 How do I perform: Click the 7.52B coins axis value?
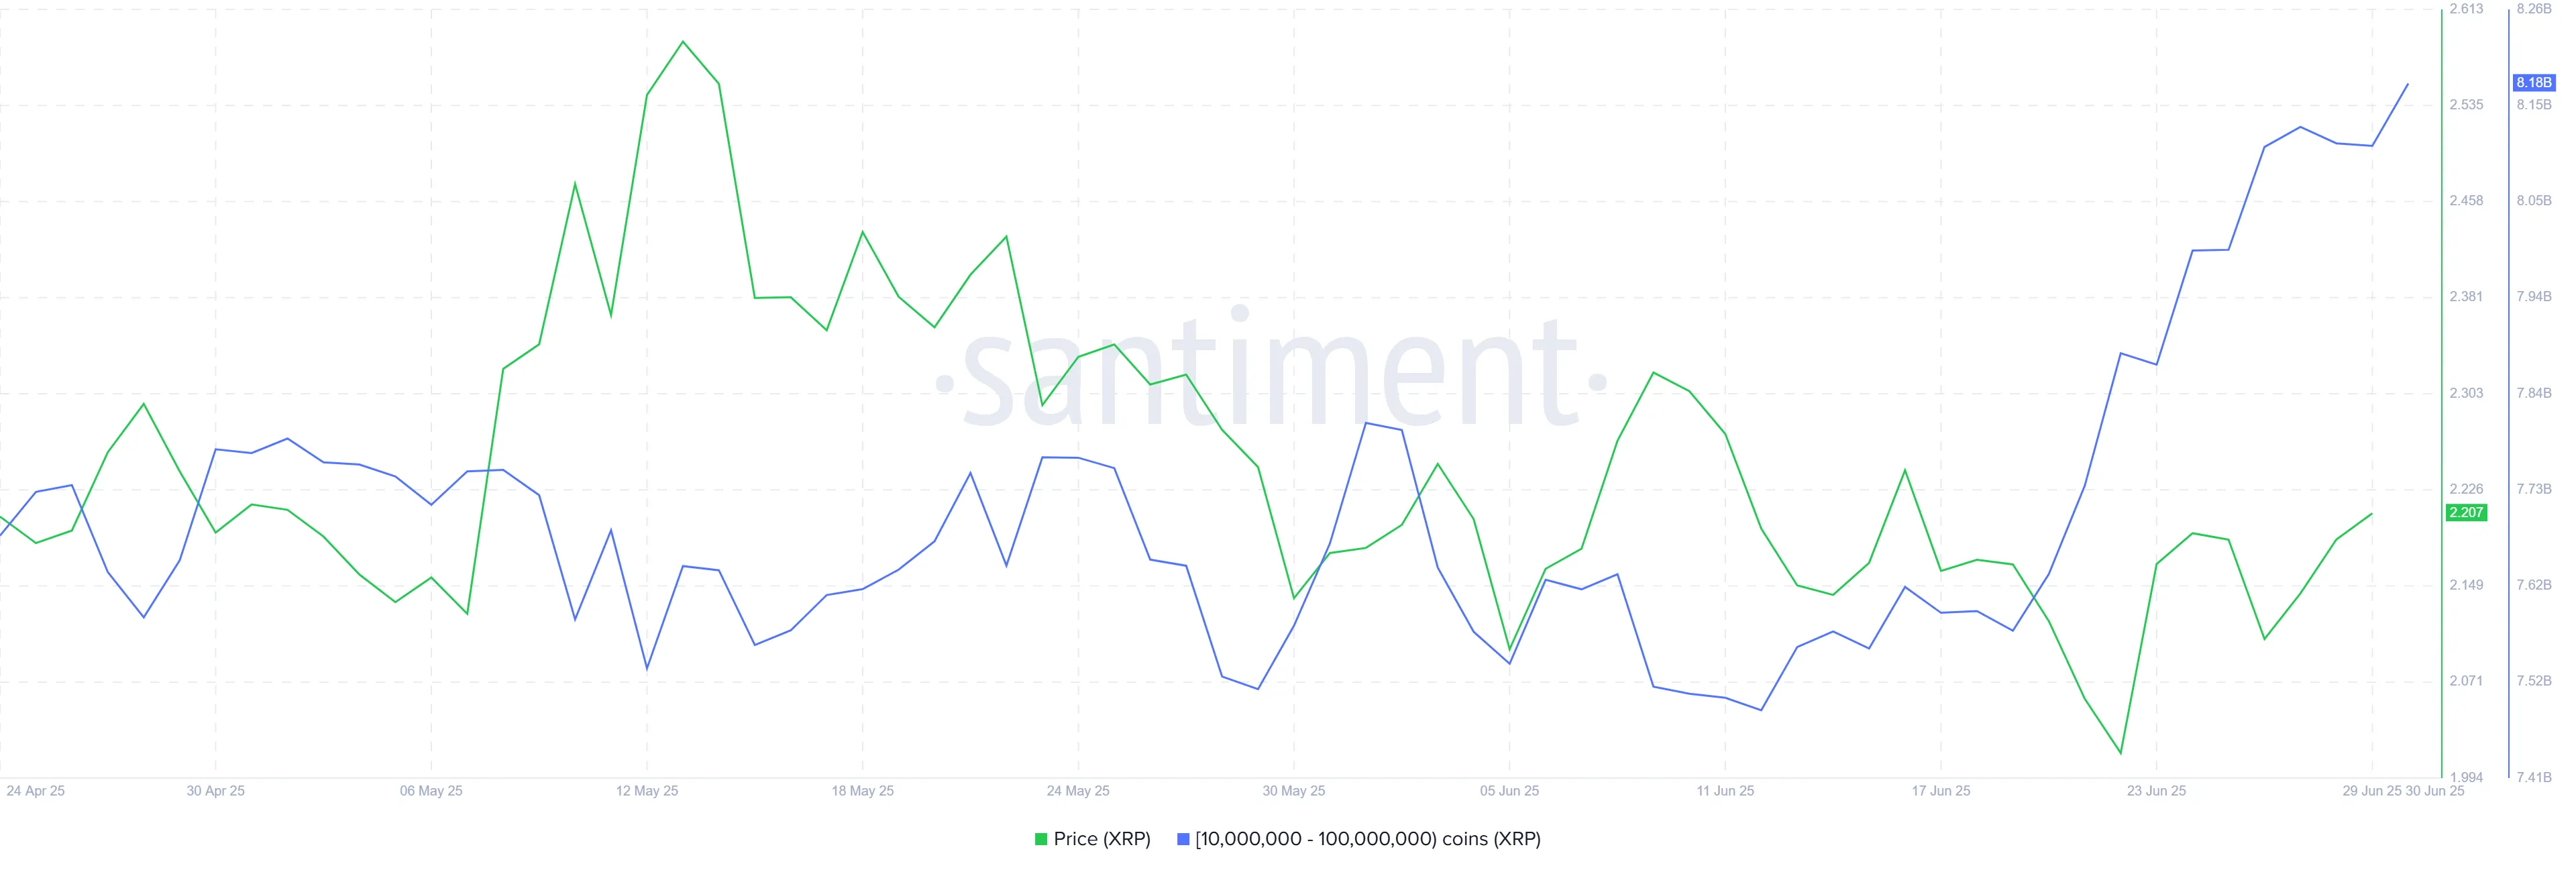pos(2534,681)
